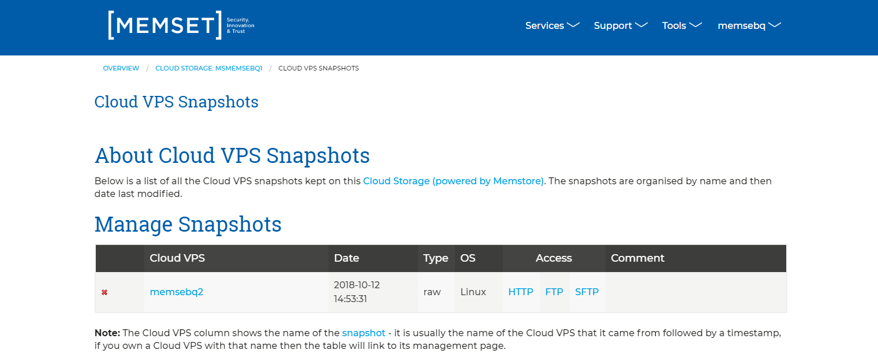Follow the Cloud Storage (powered by Memstore) link
Screen dimensions: 878x357
point(453,181)
